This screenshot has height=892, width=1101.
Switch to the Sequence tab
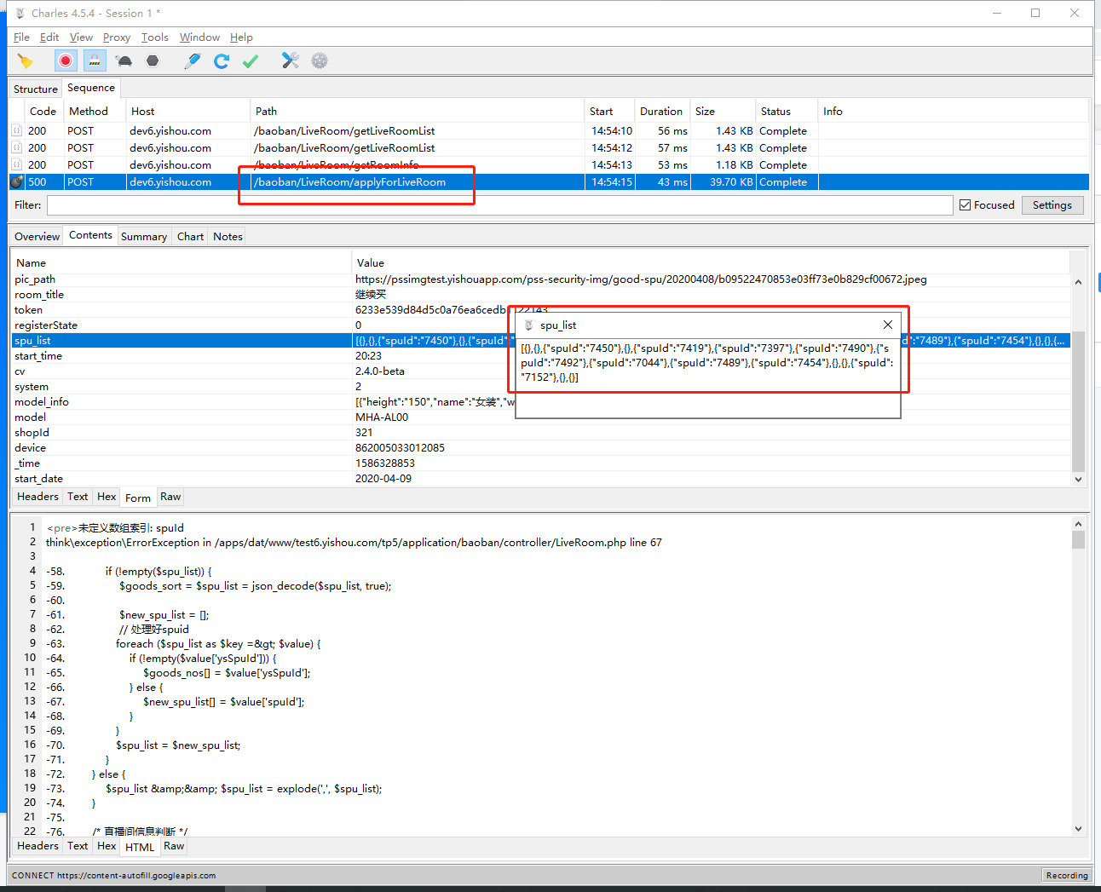pos(91,88)
